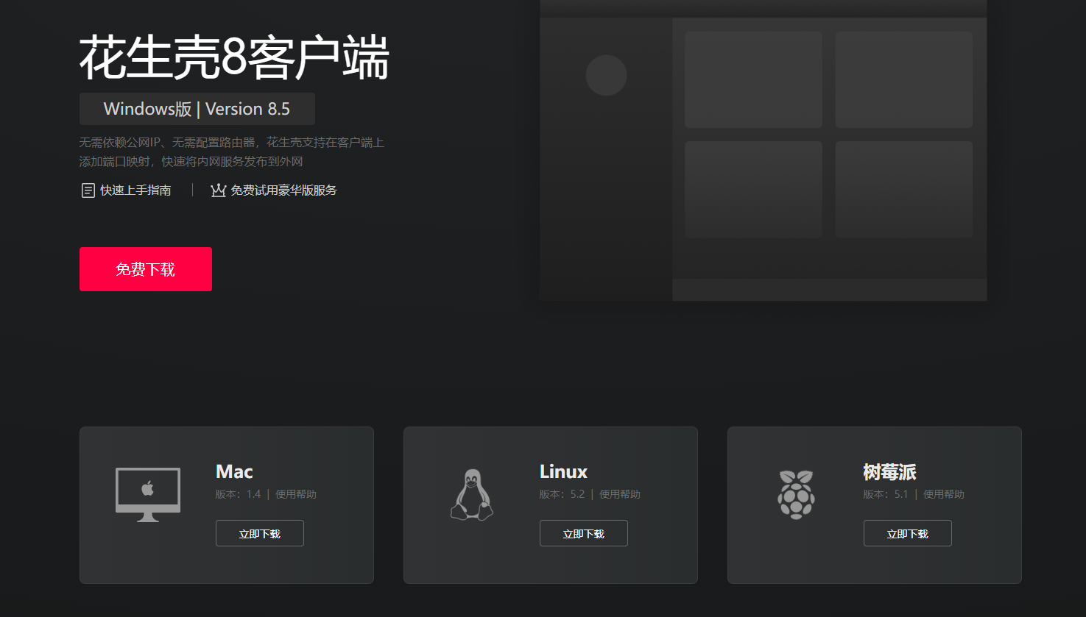Open the 快速上手指南 link
This screenshot has height=617, width=1086.
[135, 190]
